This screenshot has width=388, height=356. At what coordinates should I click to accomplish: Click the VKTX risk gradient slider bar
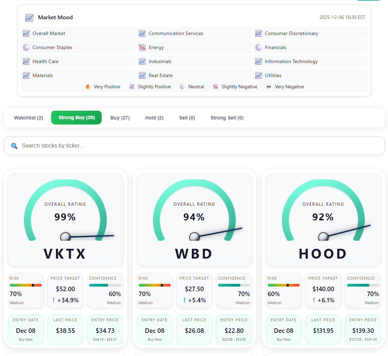[x=26, y=285]
